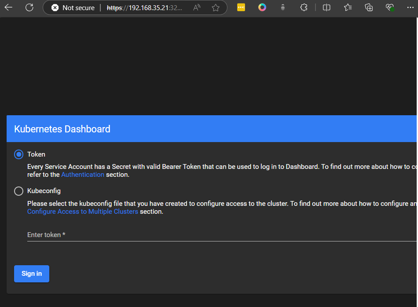Screen dimensions: 418x307
Task: Click the browser address bar URL
Action: point(144,8)
